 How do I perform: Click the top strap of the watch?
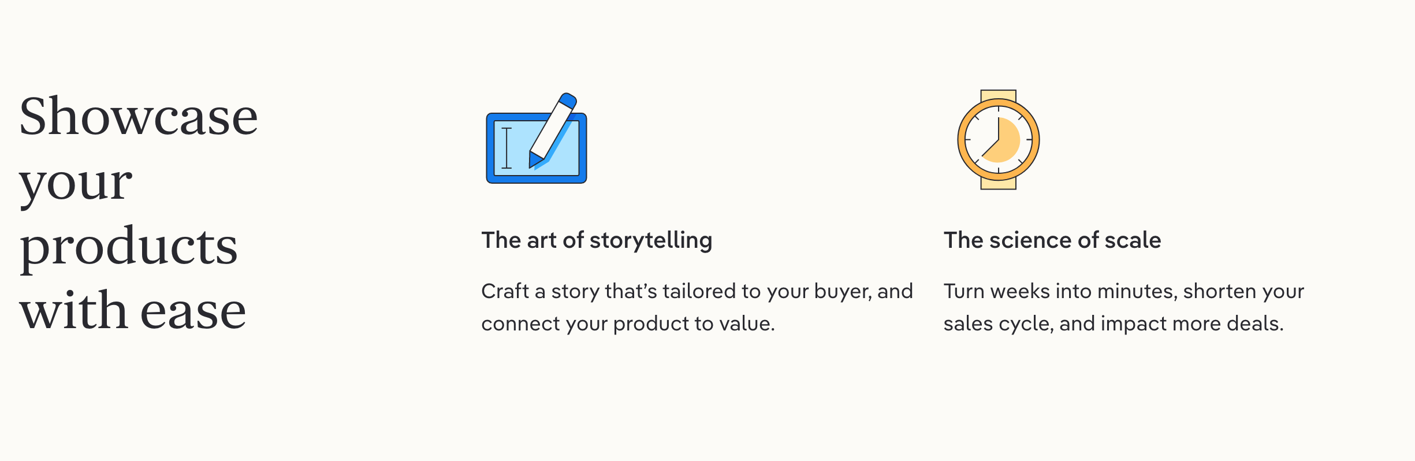click(x=998, y=95)
